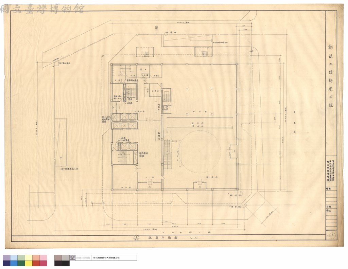Click the entrance arrow at 地下室停車場入口
Image resolution: width=348 pixels, height=269 pixels.
tap(61, 157)
